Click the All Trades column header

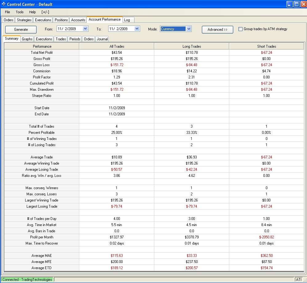coord(117,46)
